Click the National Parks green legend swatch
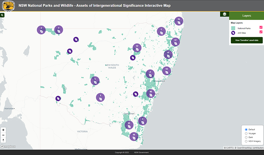 coord(233,28)
